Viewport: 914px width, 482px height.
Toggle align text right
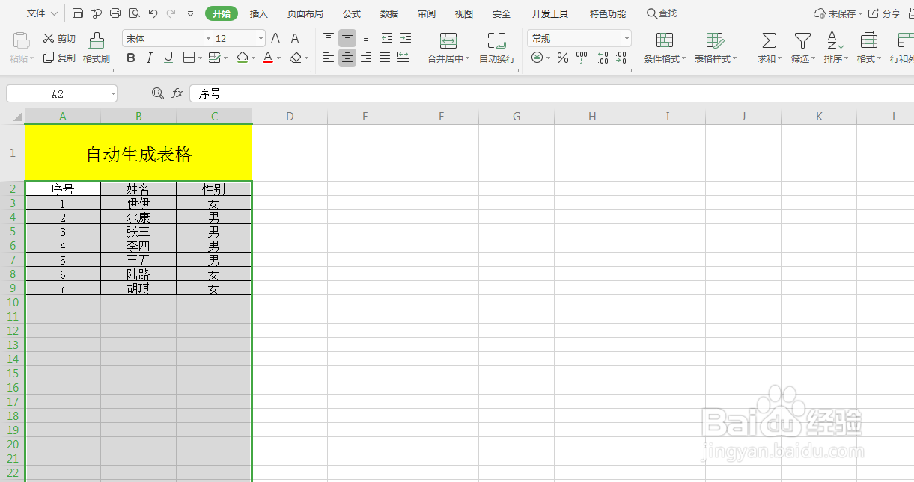(x=366, y=58)
